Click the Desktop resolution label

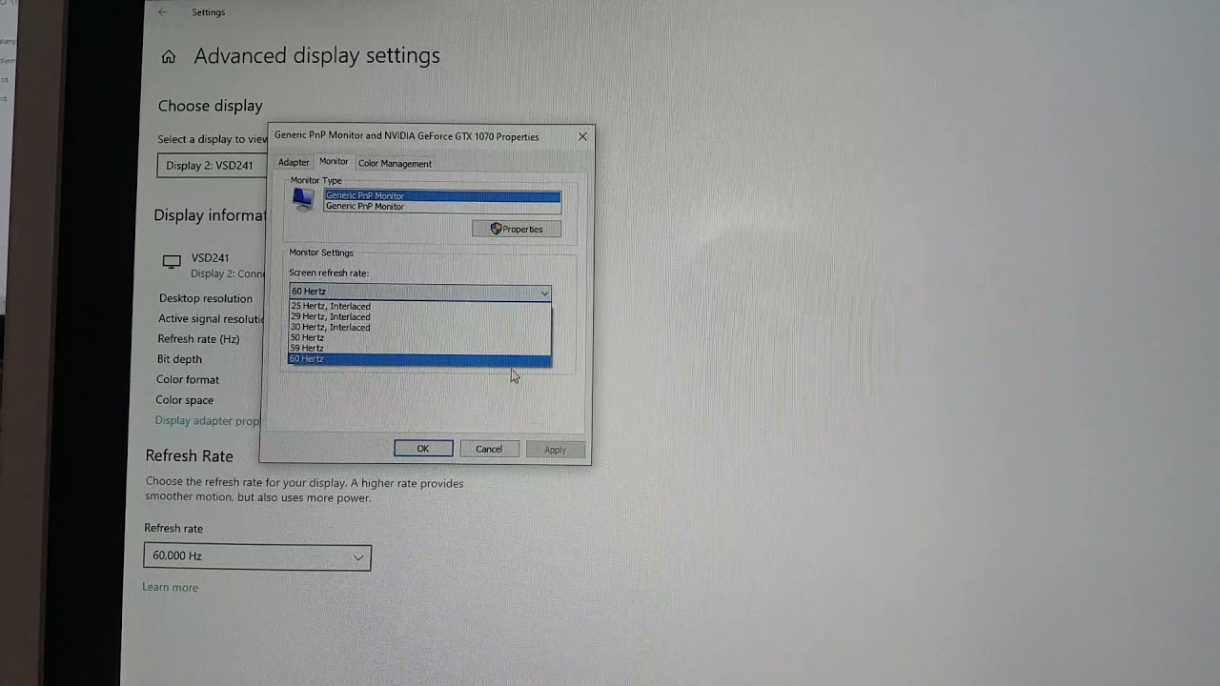[x=206, y=298]
